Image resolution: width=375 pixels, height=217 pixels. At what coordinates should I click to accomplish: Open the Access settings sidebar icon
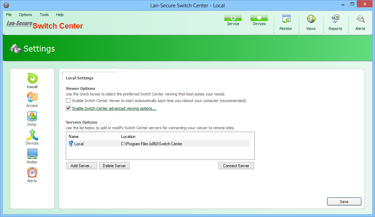(x=32, y=97)
